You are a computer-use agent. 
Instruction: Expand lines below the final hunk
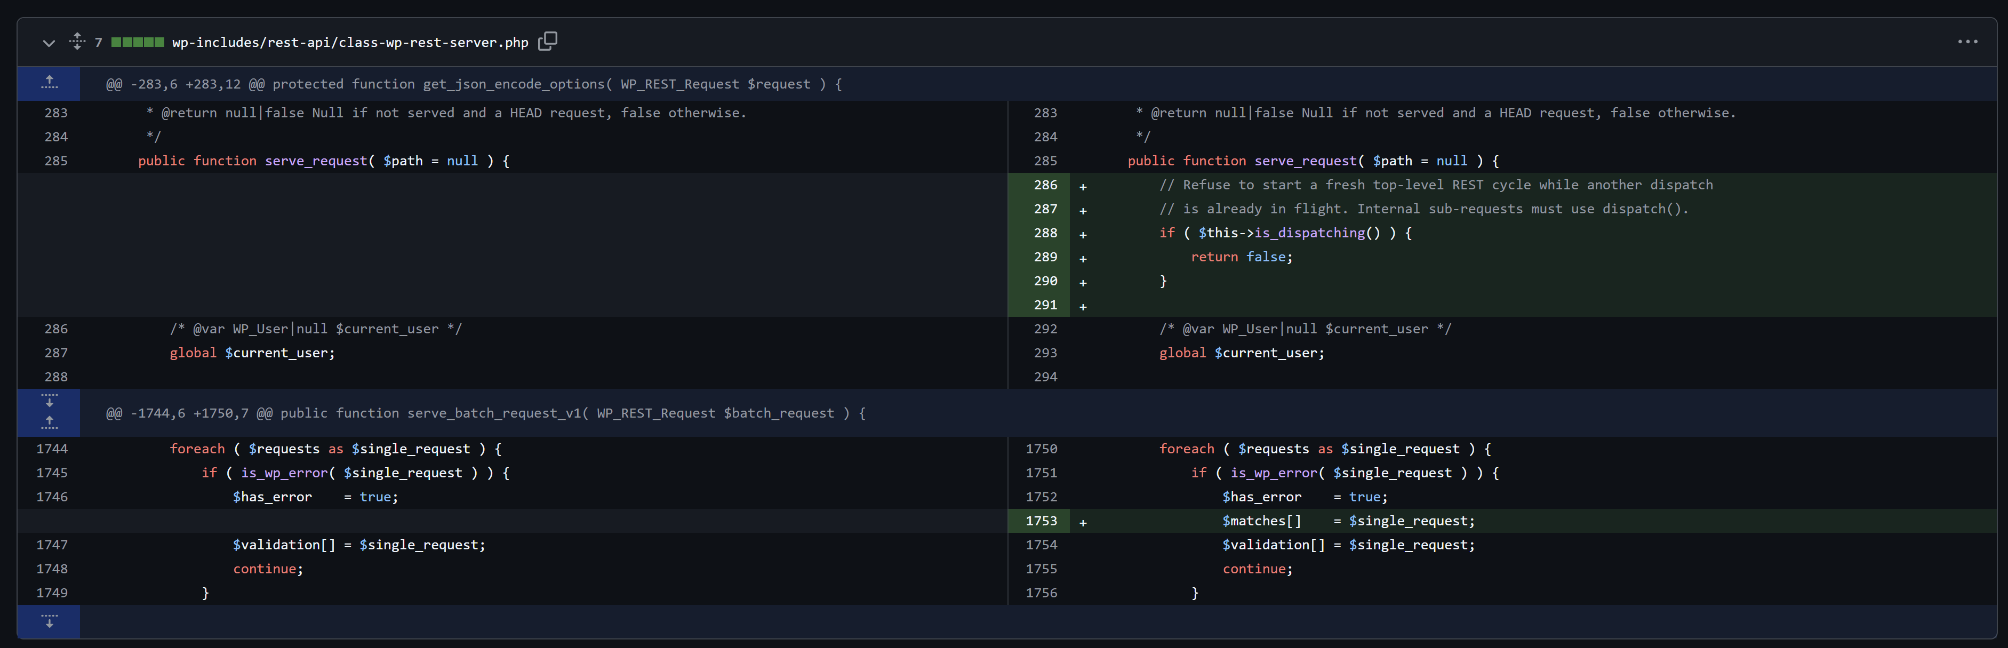[x=49, y=621]
